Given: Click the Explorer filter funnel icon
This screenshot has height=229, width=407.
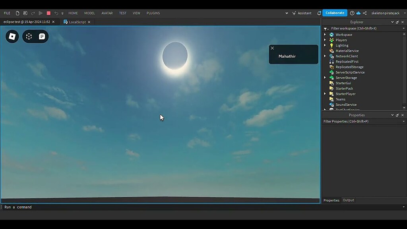Looking at the screenshot, I should [326, 29].
